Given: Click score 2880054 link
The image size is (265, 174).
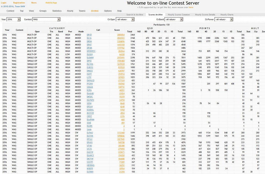Looking at the screenshot, I should (x=121, y=35).
